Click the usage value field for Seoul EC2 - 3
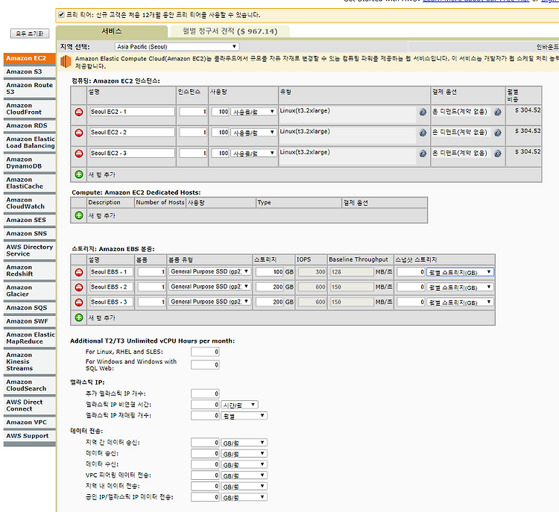 [220, 154]
